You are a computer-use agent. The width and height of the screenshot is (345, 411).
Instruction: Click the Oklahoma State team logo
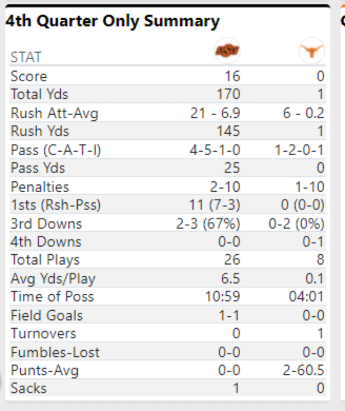pyautogui.click(x=227, y=51)
